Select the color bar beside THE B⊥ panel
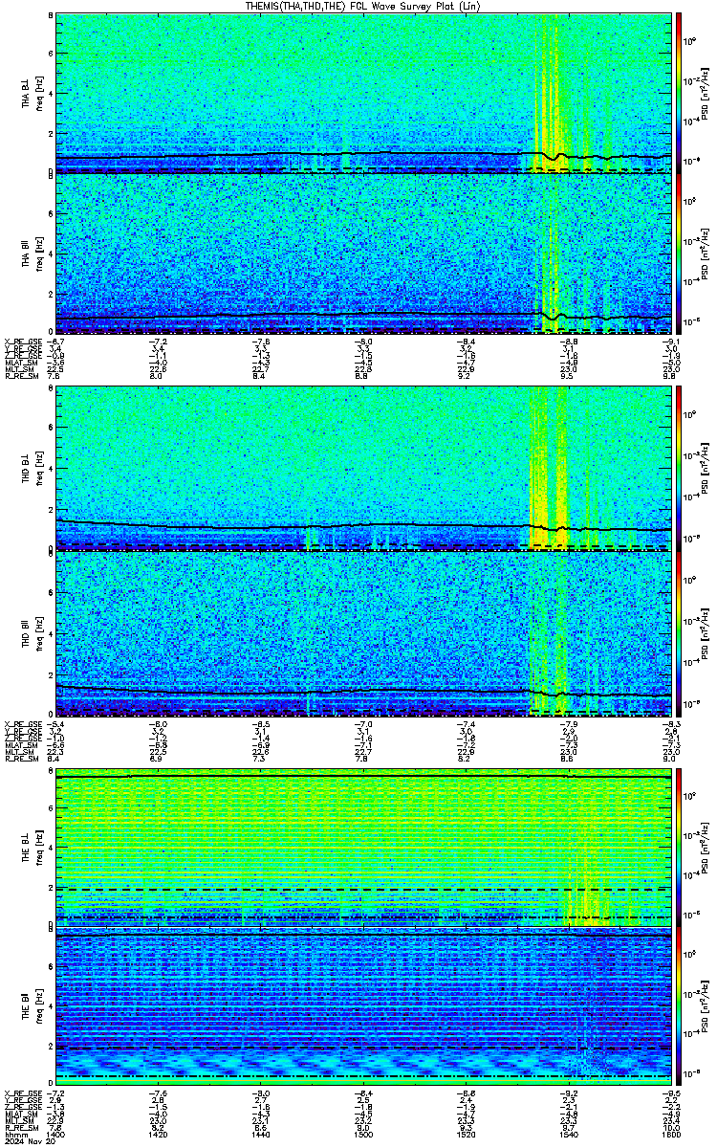This screenshot has height=1148, width=717. pos(679,849)
